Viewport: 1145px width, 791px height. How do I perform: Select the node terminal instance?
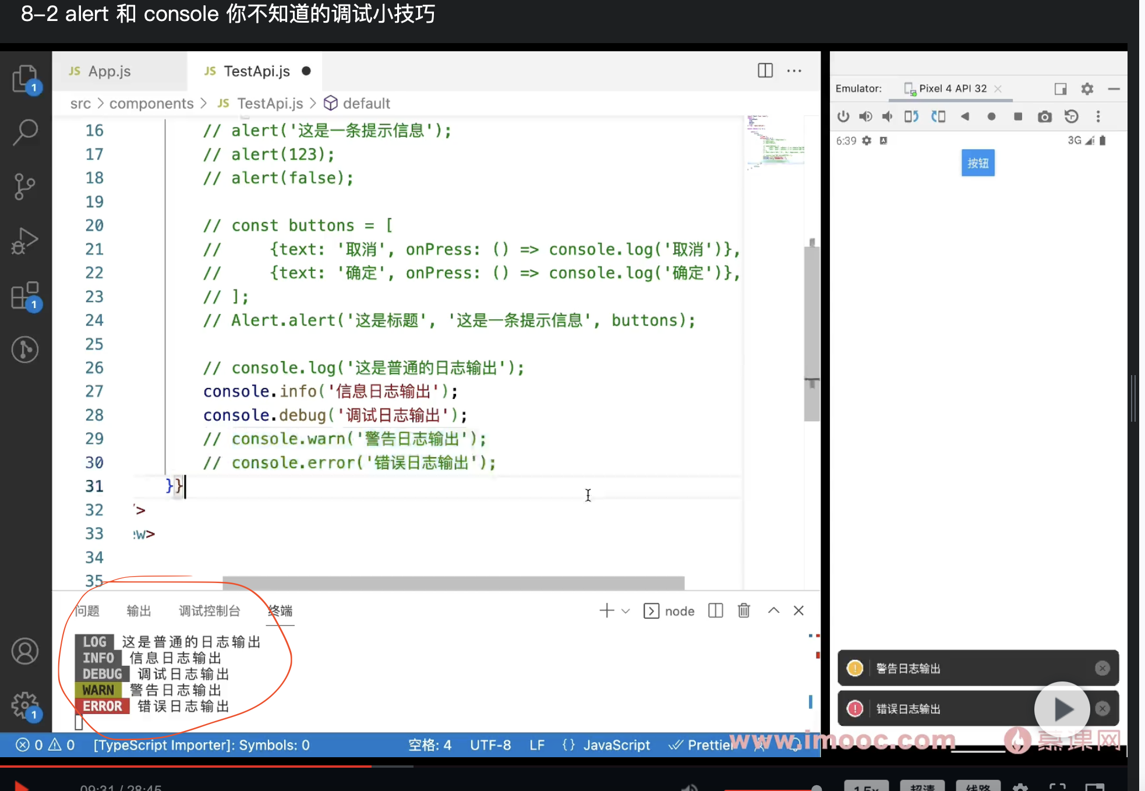[x=669, y=611]
